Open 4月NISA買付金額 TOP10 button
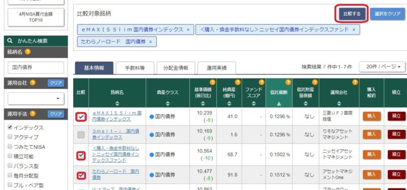The height and width of the screenshot is (190, 407). [36, 17]
